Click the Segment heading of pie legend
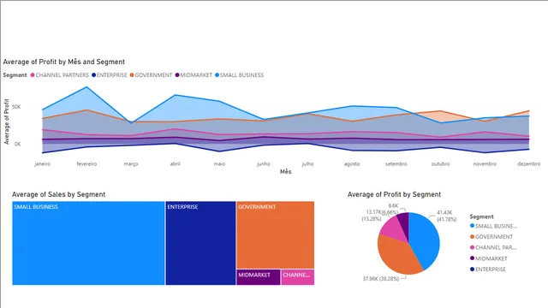The width and height of the screenshot is (548, 308). click(x=481, y=216)
